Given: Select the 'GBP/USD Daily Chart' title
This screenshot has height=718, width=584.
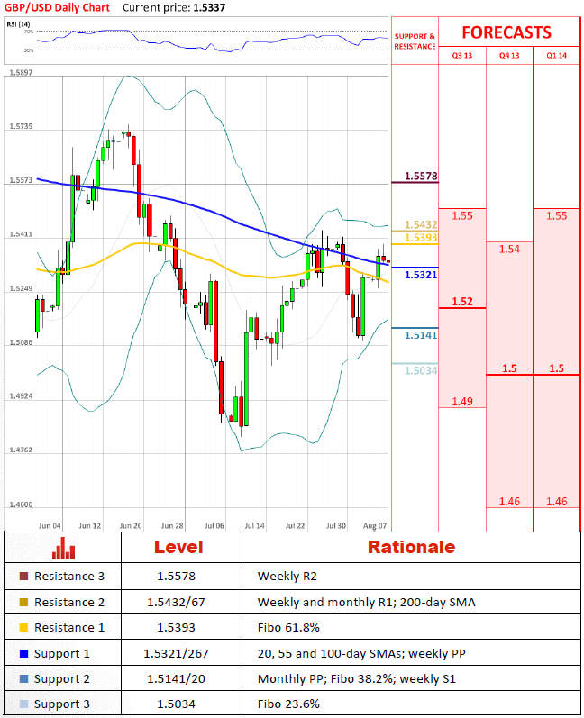Looking at the screenshot, I should (x=58, y=8).
